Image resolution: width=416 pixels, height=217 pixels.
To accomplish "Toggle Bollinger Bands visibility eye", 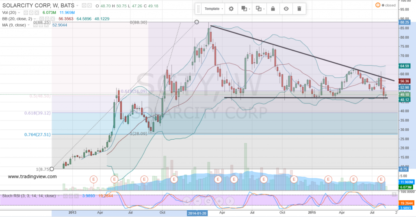I will (41, 19).
